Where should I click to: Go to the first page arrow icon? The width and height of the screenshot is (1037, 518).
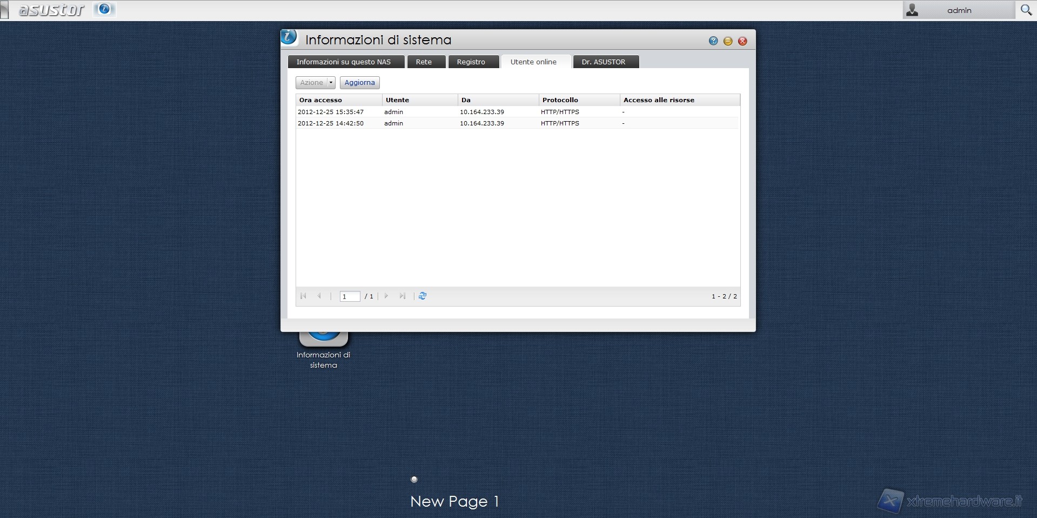pos(303,296)
